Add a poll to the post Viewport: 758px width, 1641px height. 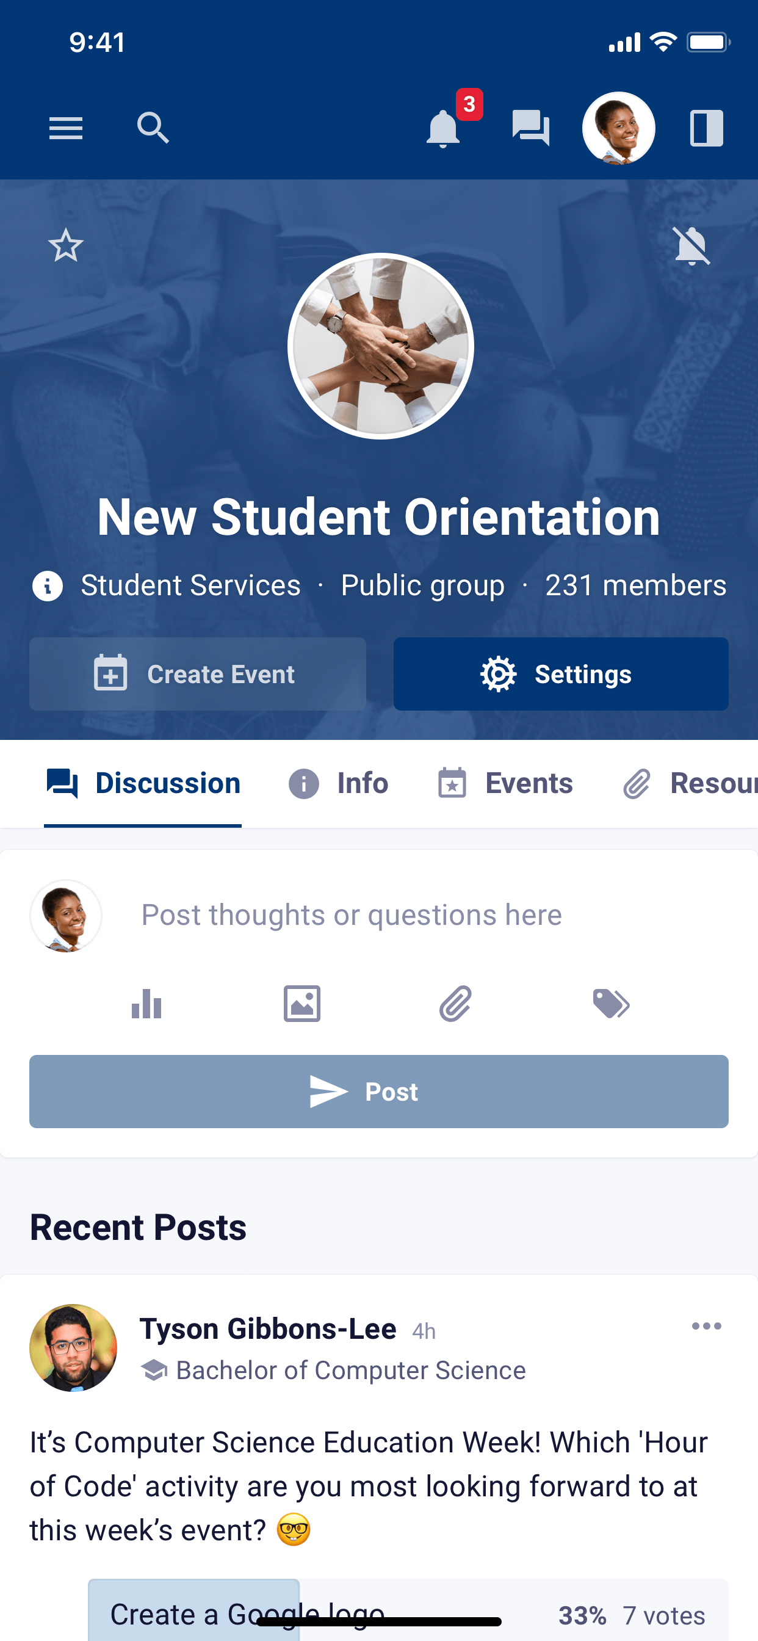coord(146,1004)
